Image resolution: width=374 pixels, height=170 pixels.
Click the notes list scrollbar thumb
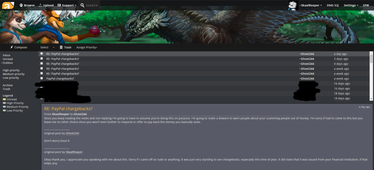pos(371,58)
